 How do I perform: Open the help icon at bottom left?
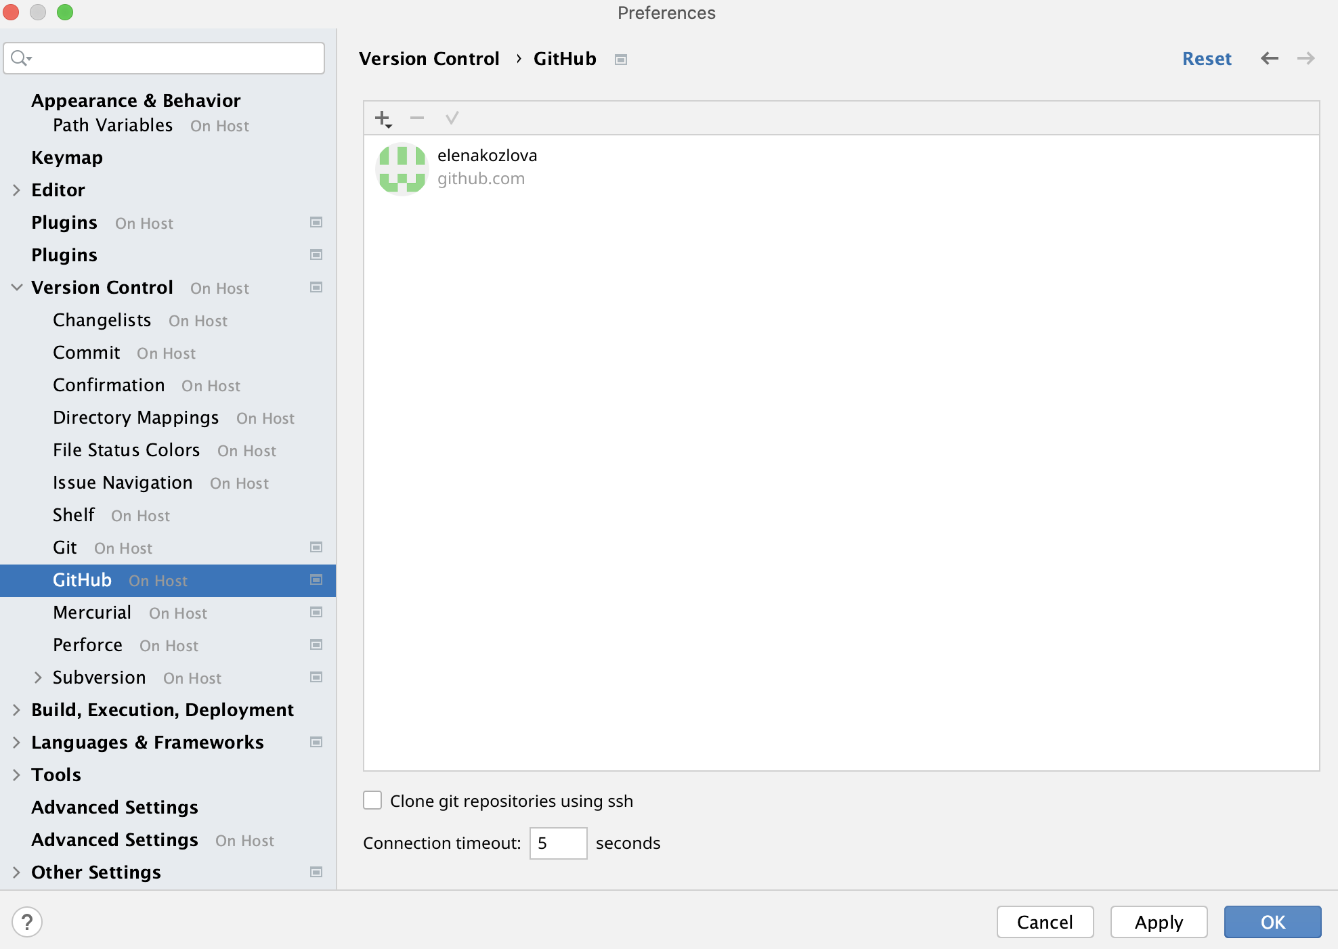point(26,921)
